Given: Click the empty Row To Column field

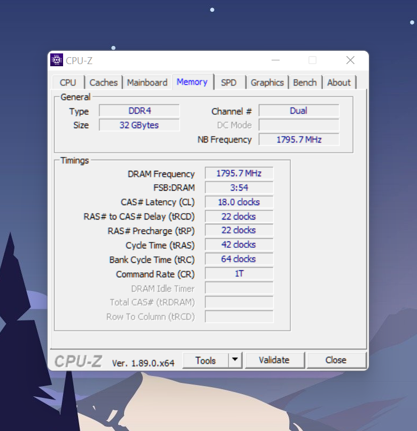Looking at the screenshot, I should pos(239,316).
